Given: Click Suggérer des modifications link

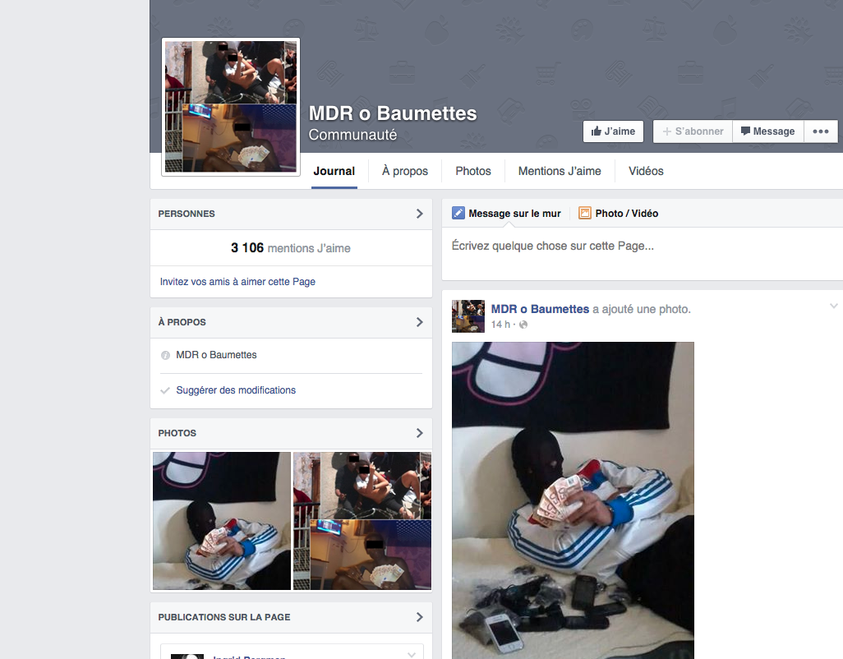Looking at the screenshot, I should (236, 390).
